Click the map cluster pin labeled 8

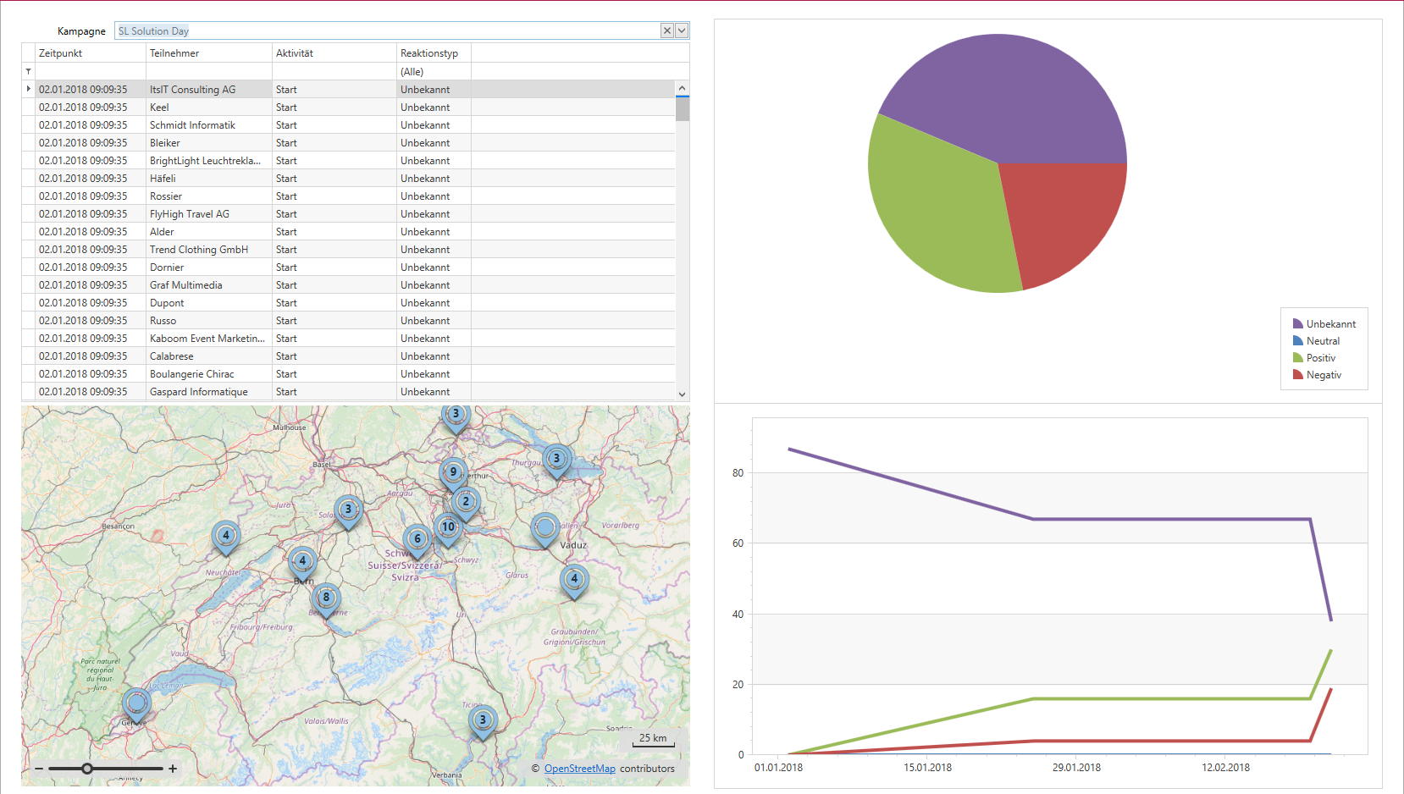coord(326,599)
